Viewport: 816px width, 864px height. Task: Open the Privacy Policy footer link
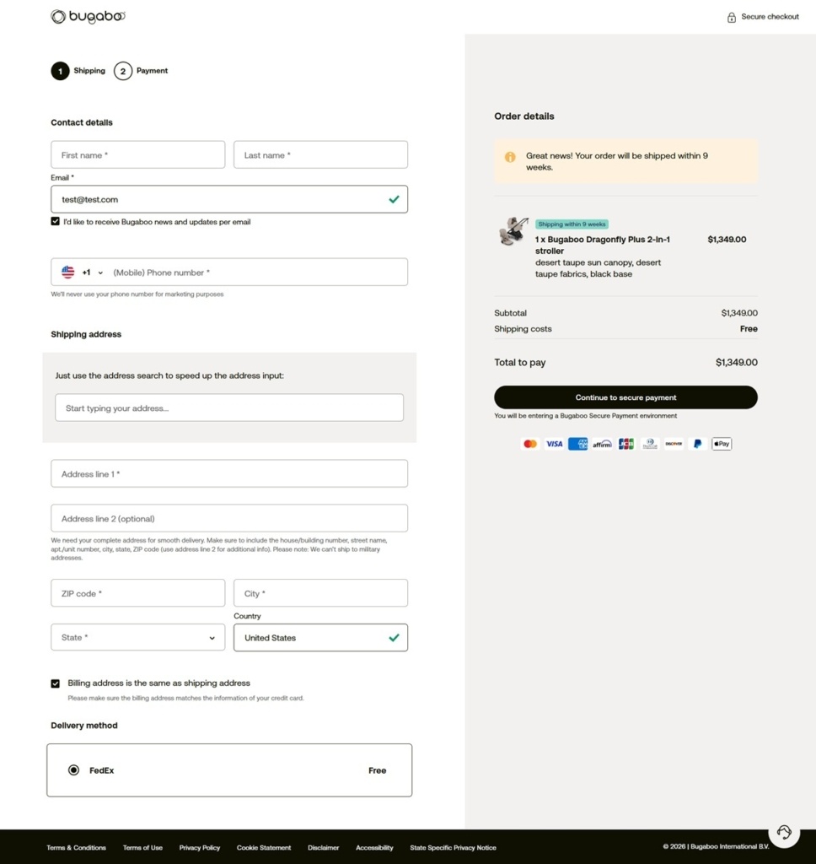coord(199,847)
